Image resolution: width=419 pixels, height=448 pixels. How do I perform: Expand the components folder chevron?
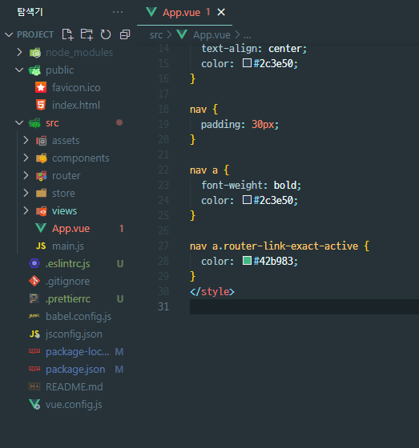pos(26,158)
